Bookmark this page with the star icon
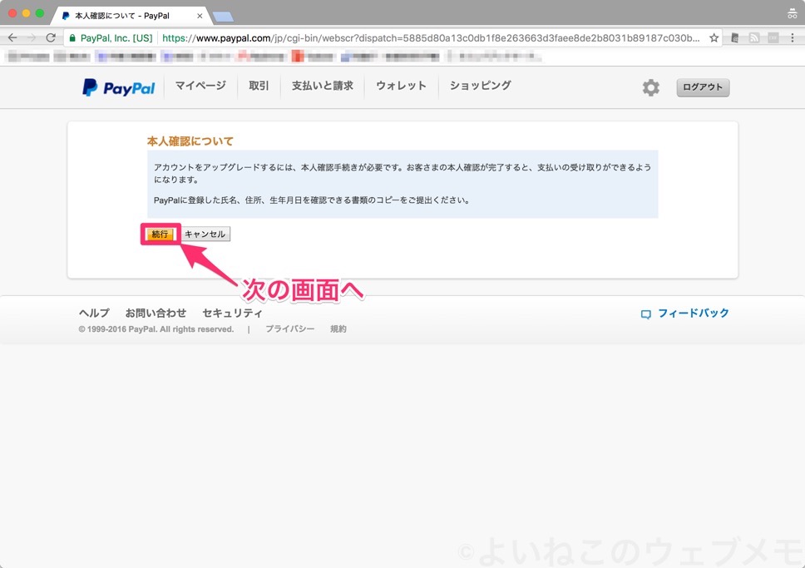 (x=714, y=37)
